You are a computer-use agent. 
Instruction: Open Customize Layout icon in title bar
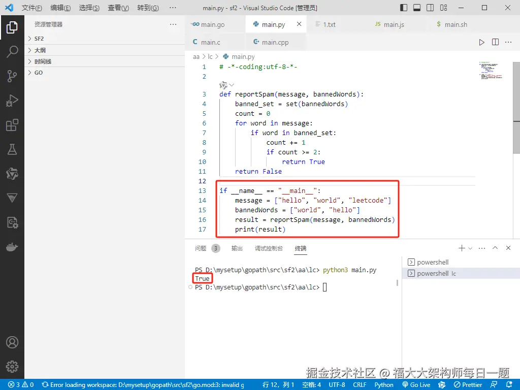coord(443,8)
